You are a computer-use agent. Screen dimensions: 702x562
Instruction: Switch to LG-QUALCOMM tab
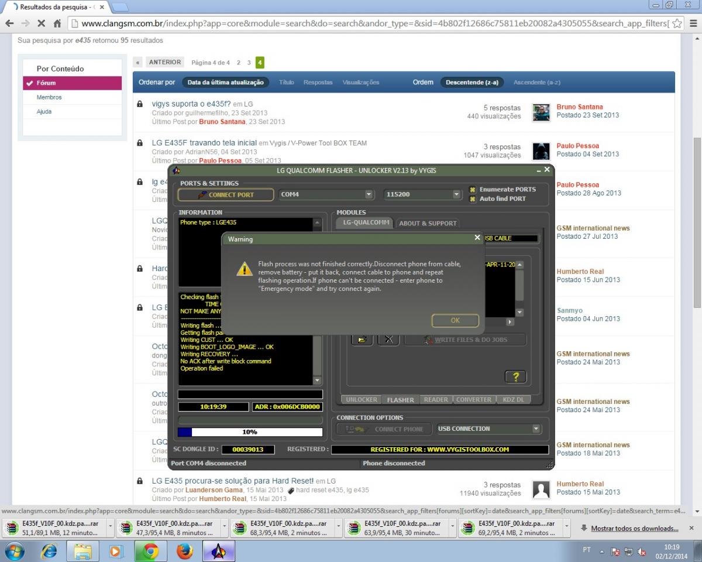(366, 222)
